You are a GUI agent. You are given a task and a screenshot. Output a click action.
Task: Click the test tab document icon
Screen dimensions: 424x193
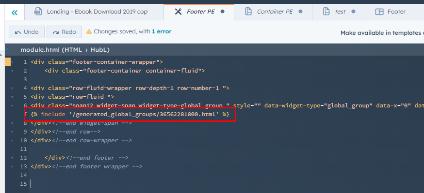point(326,12)
